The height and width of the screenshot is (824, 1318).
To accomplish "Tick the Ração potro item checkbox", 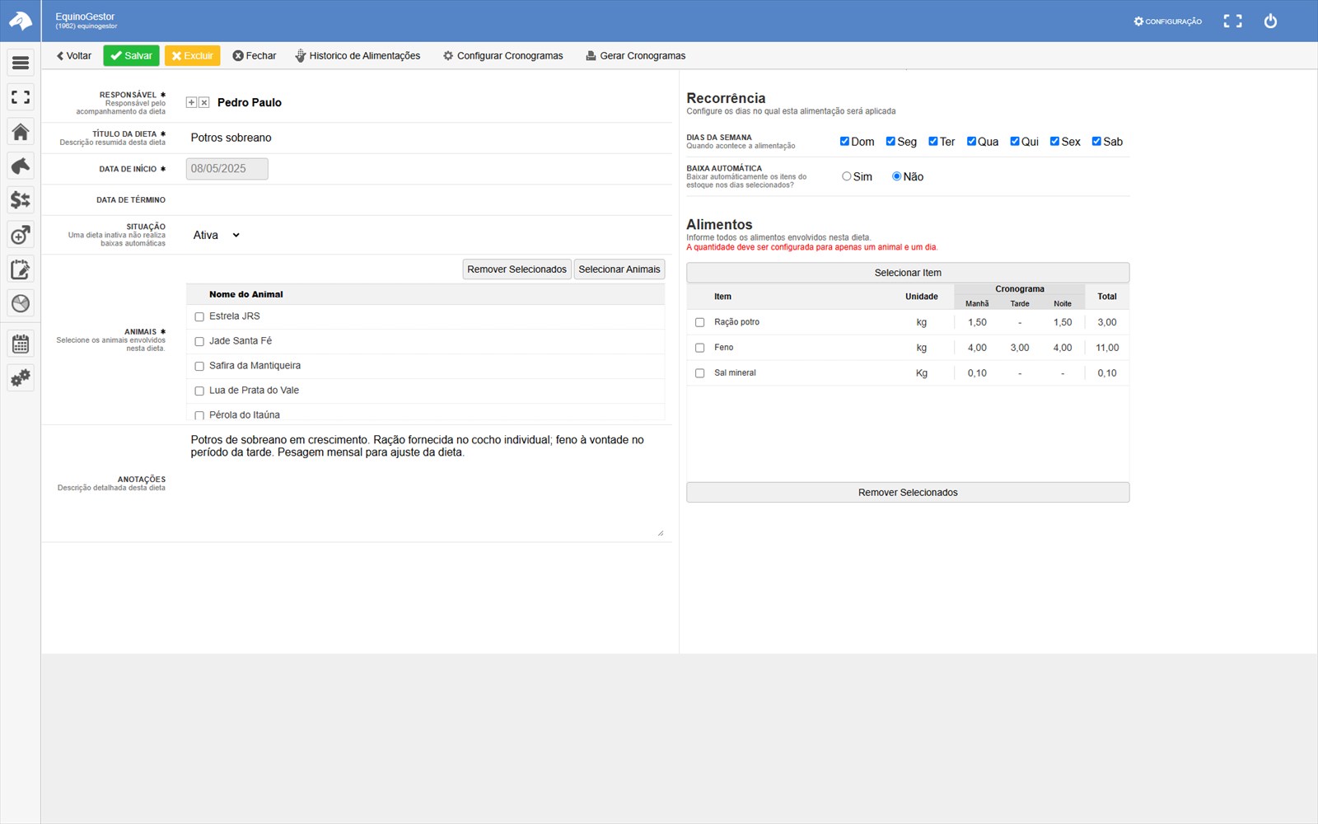I will [700, 323].
